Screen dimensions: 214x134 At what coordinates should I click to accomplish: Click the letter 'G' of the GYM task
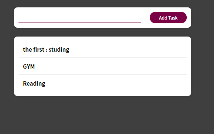click(x=25, y=67)
